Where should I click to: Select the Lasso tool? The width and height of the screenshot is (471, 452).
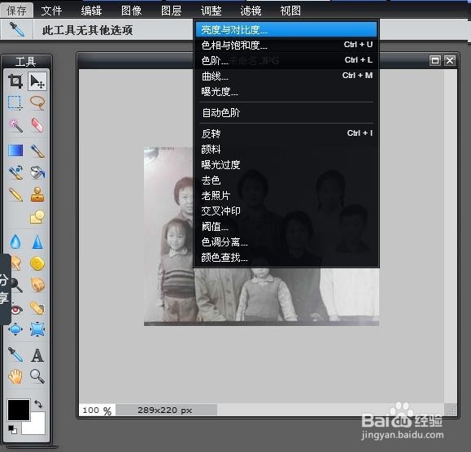[x=37, y=103]
